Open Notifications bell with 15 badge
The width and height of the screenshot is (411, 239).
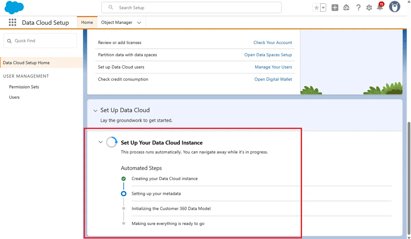[x=380, y=7]
